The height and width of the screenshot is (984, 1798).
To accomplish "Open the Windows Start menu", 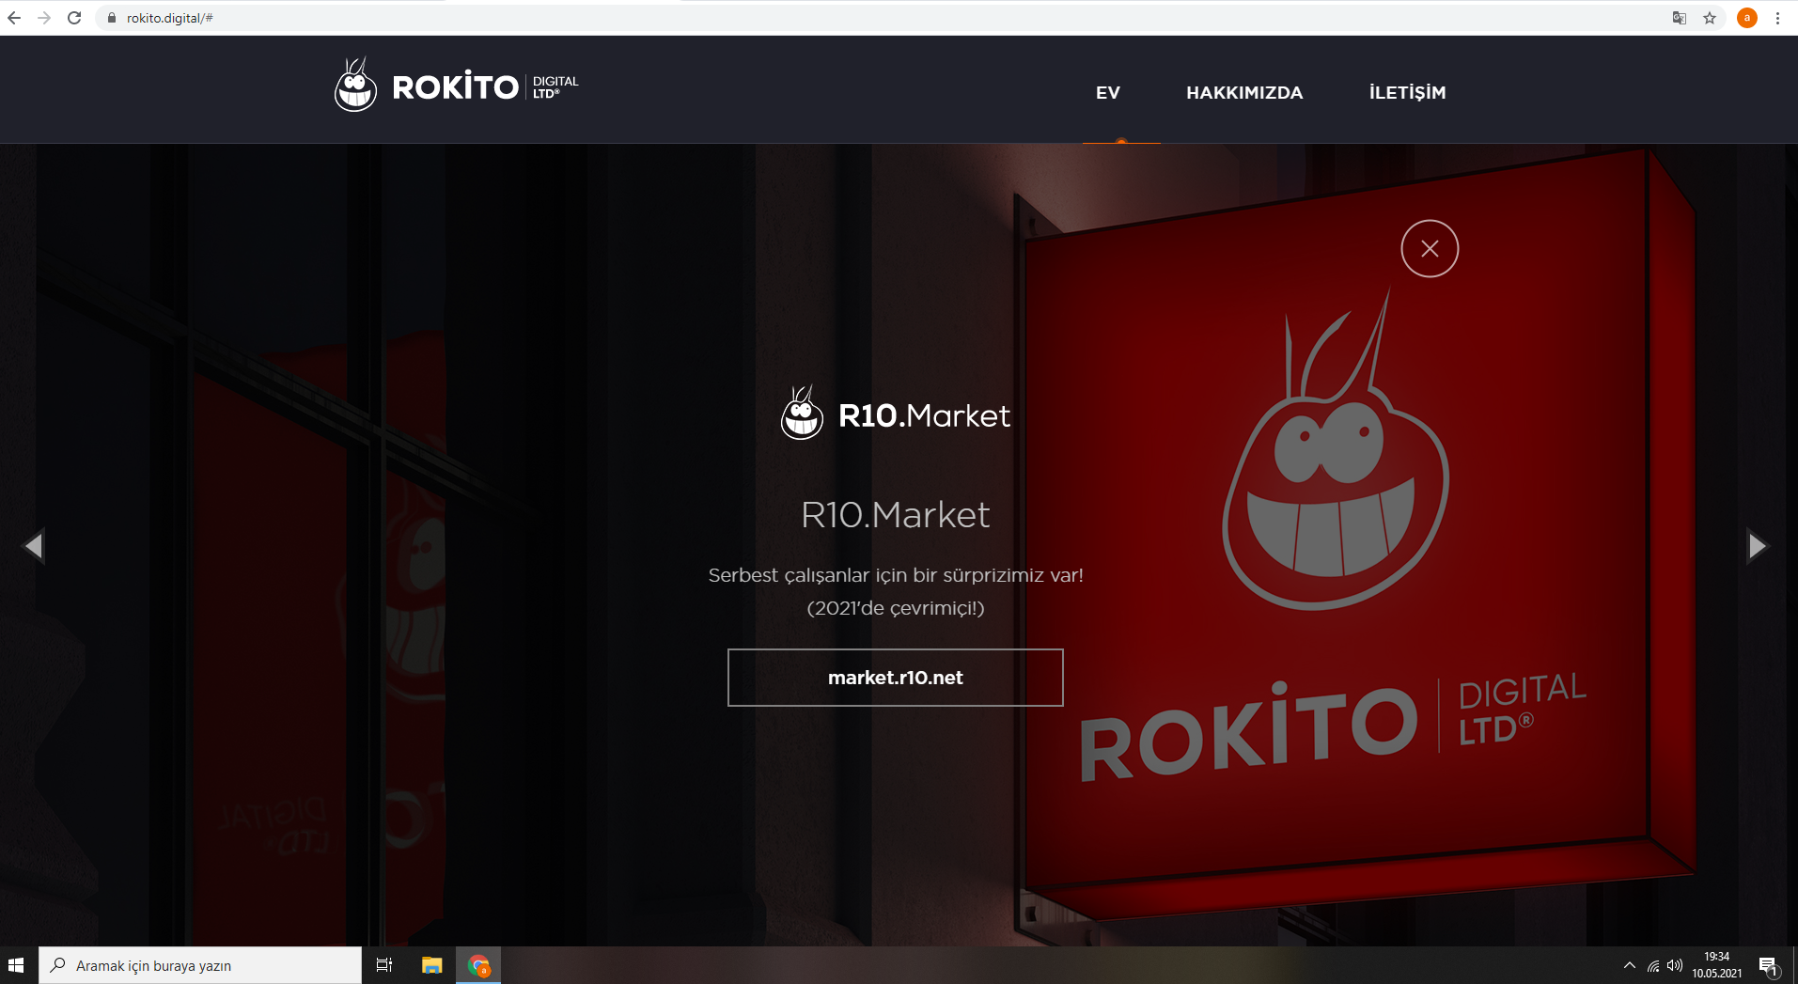I will (x=16, y=965).
